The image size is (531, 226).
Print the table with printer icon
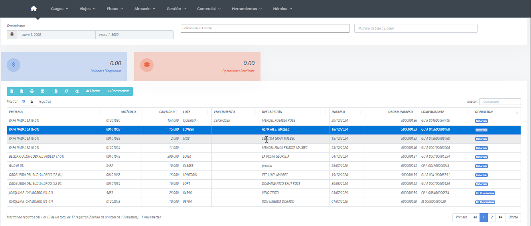[32, 91]
